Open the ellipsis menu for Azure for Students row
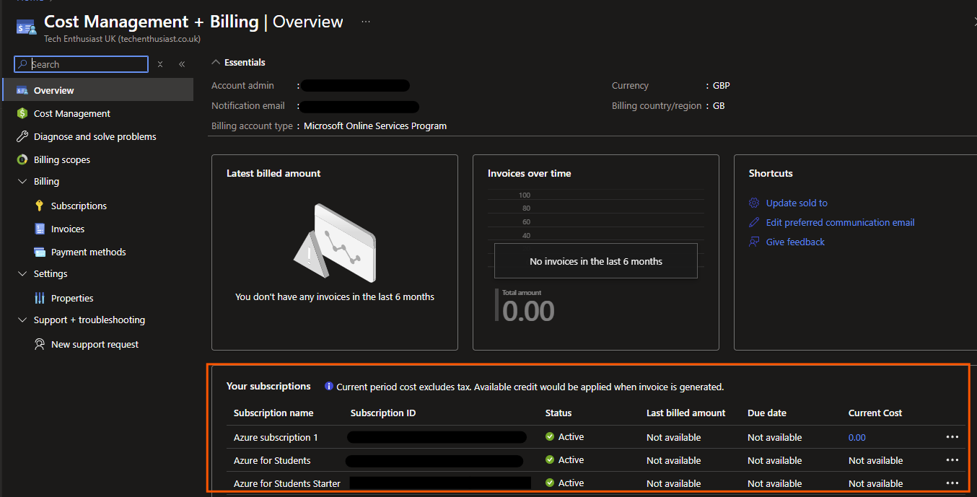Viewport: 977px width, 497px height. click(x=952, y=460)
